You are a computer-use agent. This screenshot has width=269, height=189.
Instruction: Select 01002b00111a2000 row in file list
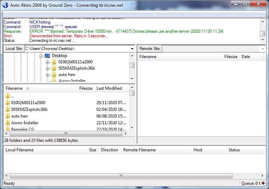[x=66, y=103]
